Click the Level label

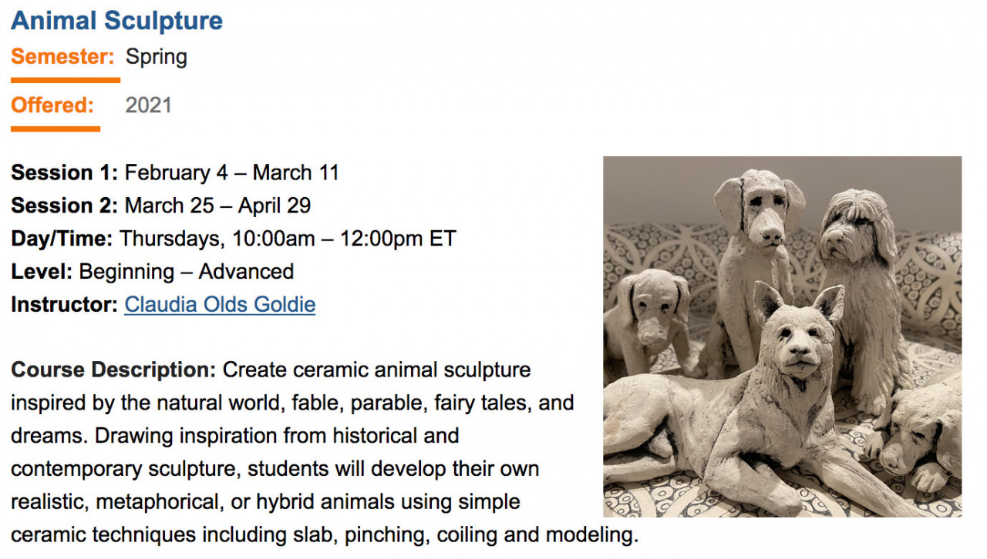point(42,272)
